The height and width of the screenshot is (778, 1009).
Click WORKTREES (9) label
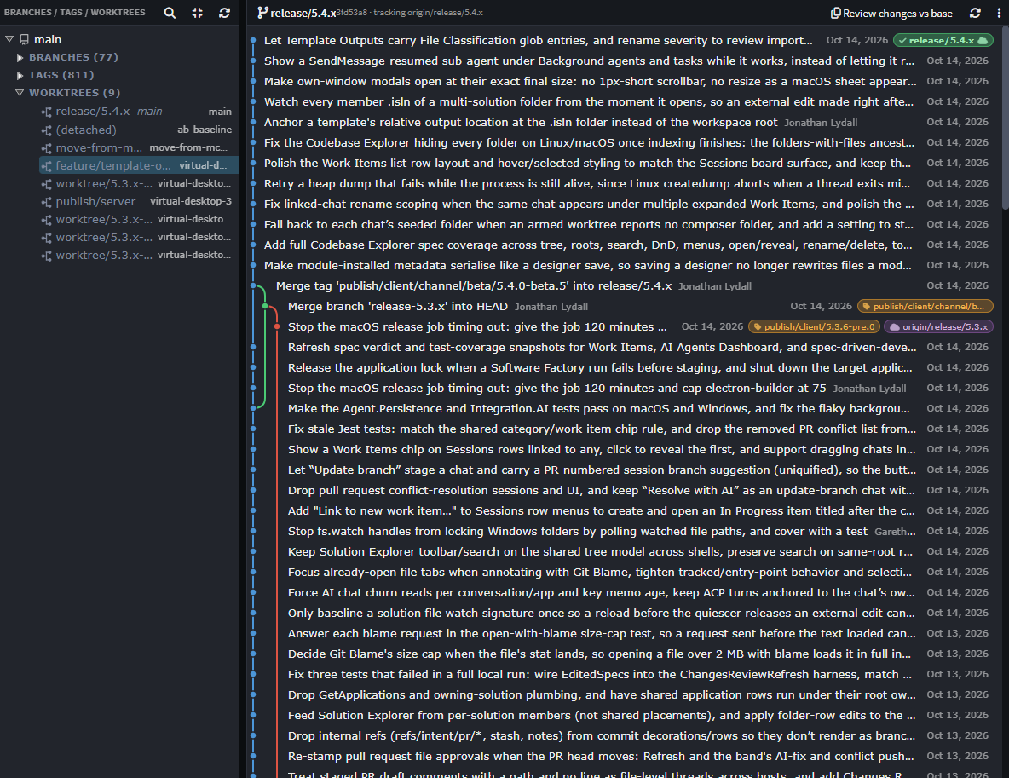(75, 93)
